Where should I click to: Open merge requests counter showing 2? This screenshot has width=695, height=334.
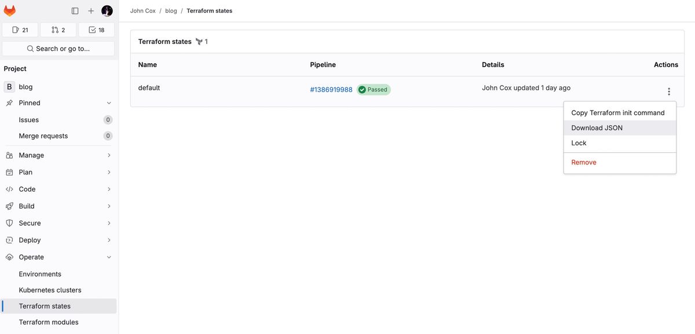[x=58, y=30]
